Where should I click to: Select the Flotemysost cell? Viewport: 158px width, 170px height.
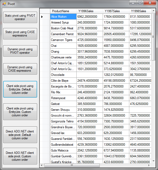[x=63, y=98]
